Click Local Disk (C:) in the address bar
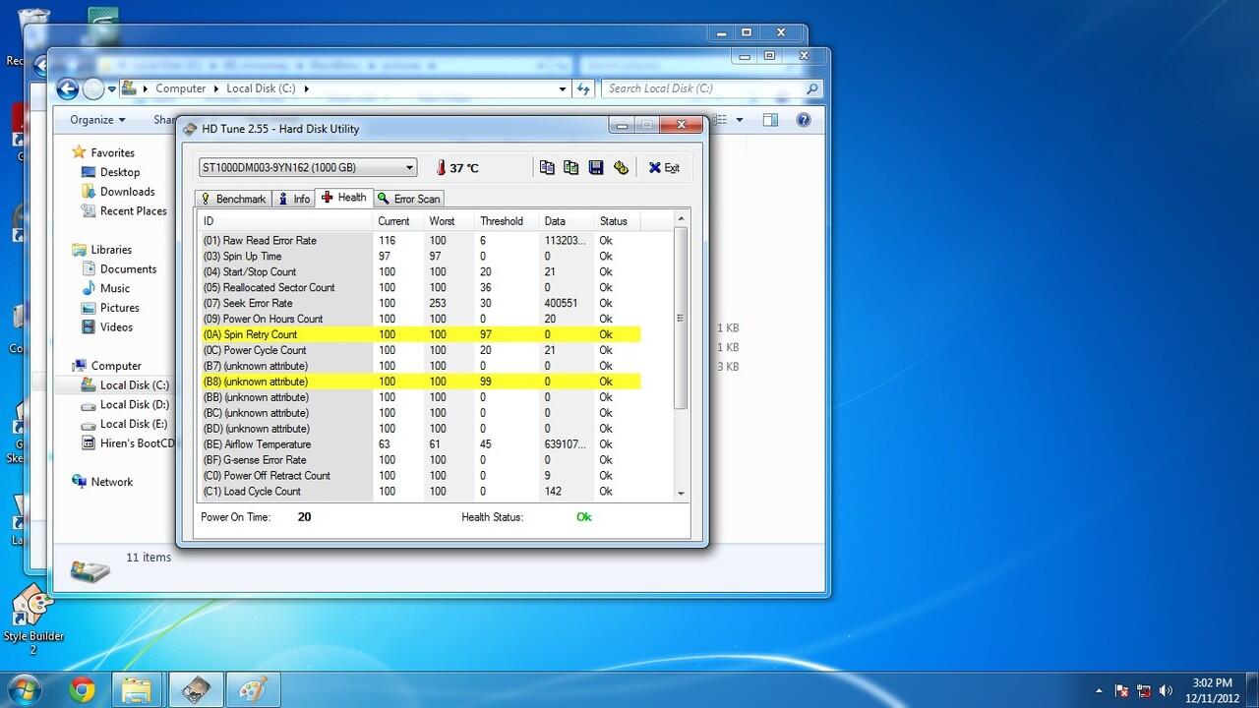Viewport: 1259px width, 708px height. [261, 88]
